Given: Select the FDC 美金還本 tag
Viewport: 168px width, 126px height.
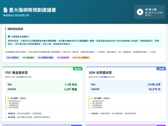Looking at the screenshot, I should coord(28,58).
